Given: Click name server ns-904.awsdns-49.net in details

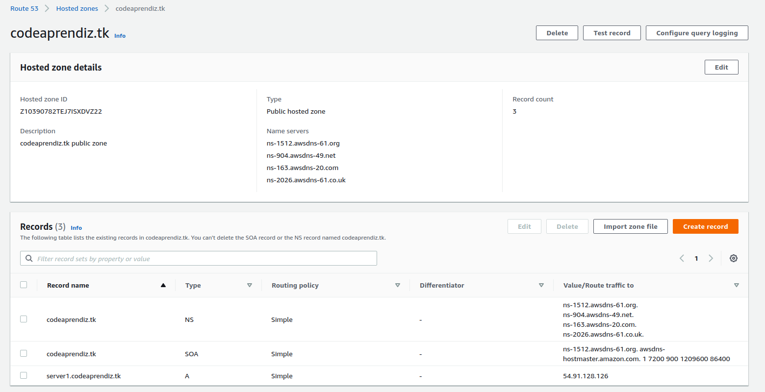Looking at the screenshot, I should click(301, 155).
